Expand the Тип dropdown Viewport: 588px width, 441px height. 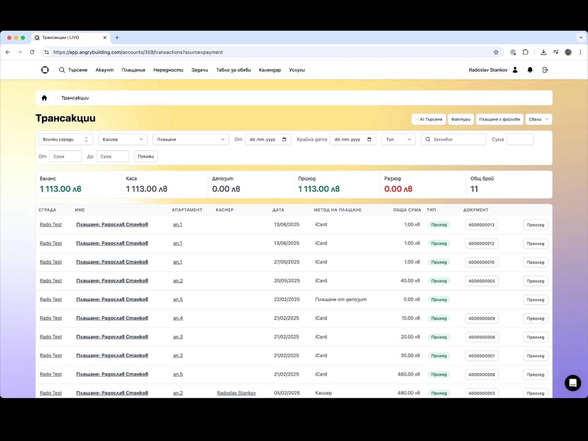(398, 139)
